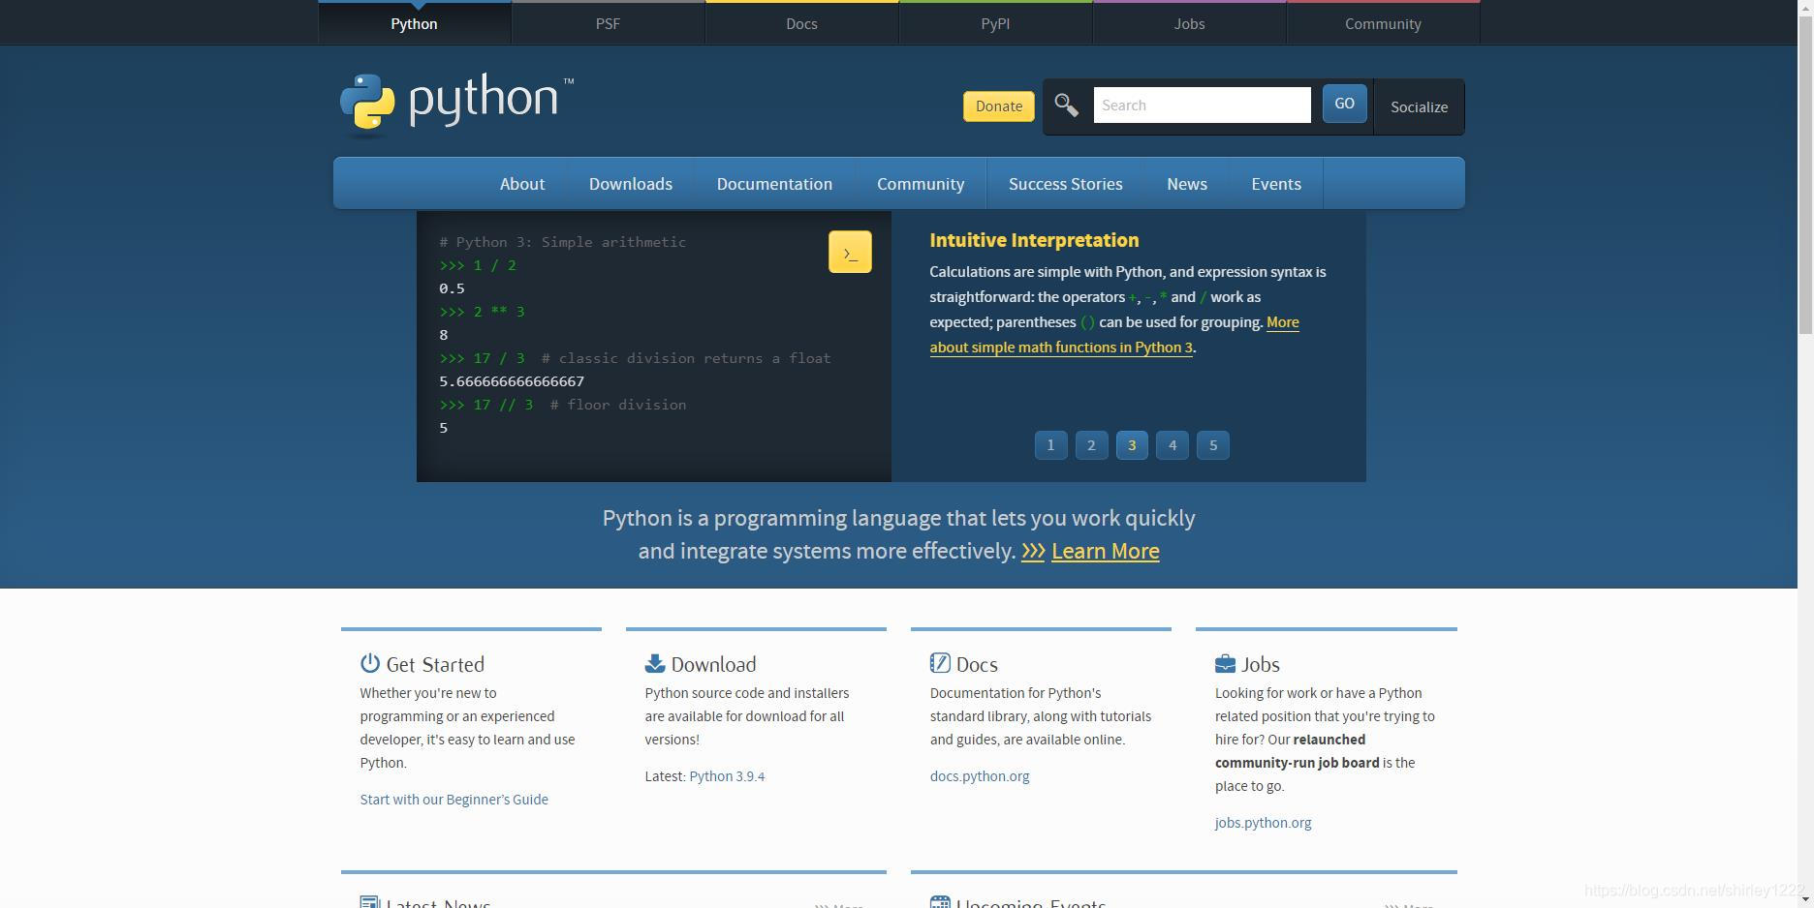Open the Socialize menu
The image size is (1814, 908).
[x=1418, y=106]
